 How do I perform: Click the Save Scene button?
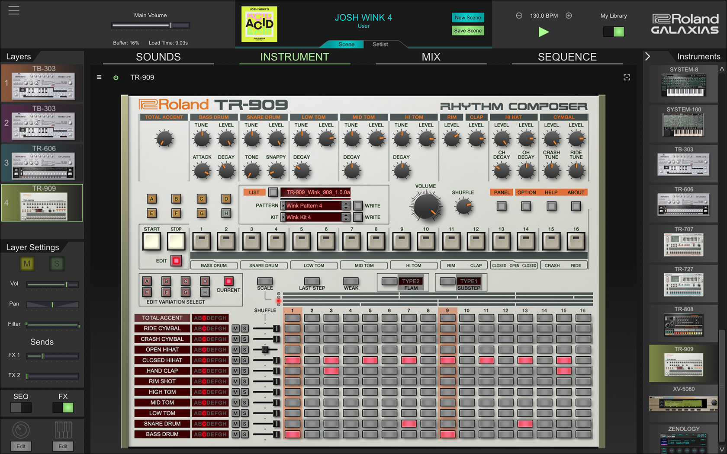[x=468, y=31]
